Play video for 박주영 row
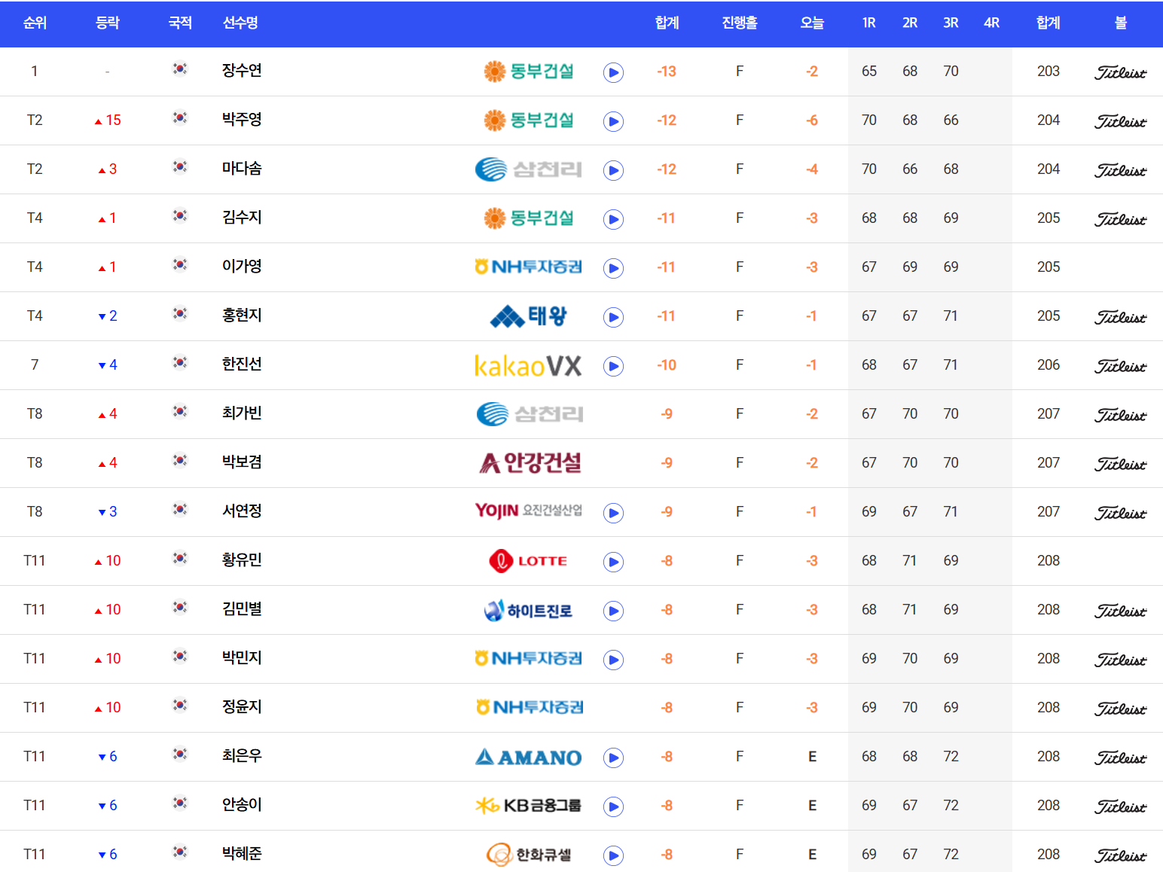The width and height of the screenshot is (1163, 872). [x=613, y=121]
